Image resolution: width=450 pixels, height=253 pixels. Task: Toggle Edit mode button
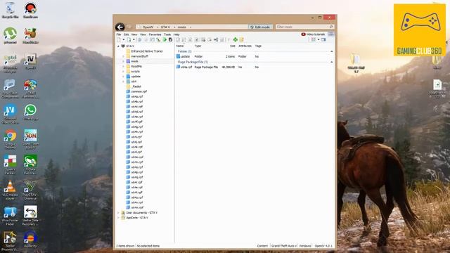[x=260, y=27]
